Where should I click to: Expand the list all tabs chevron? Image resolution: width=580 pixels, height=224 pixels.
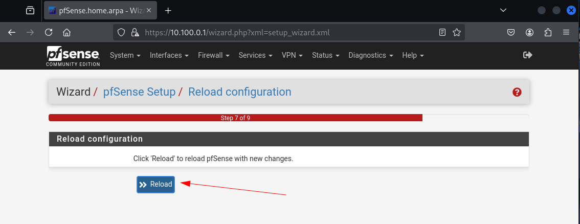click(x=503, y=10)
